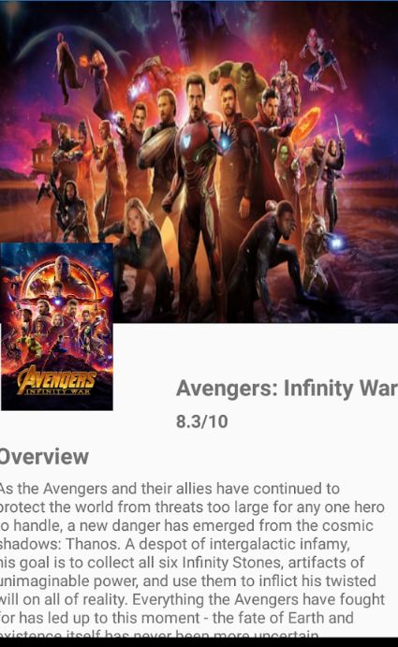Screen dimensions: 398x647
Task: Click the Overview section heading
Action: click(x=44, y=456)
